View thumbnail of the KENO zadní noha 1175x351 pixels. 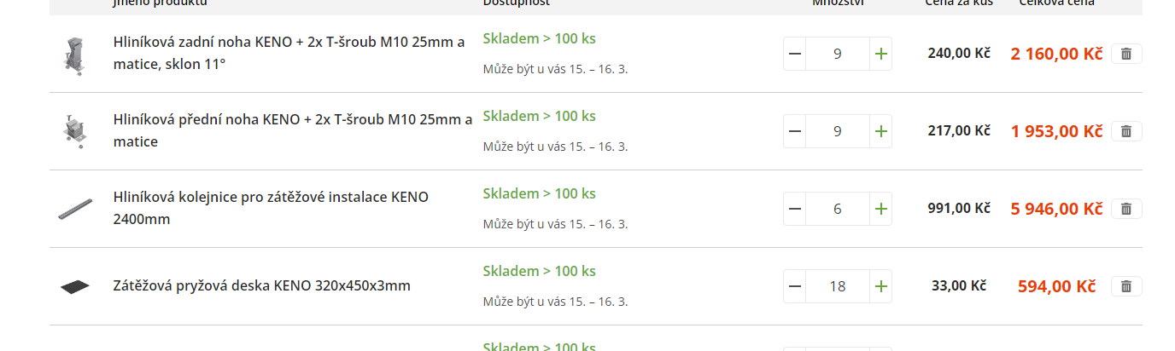[75, 56]
